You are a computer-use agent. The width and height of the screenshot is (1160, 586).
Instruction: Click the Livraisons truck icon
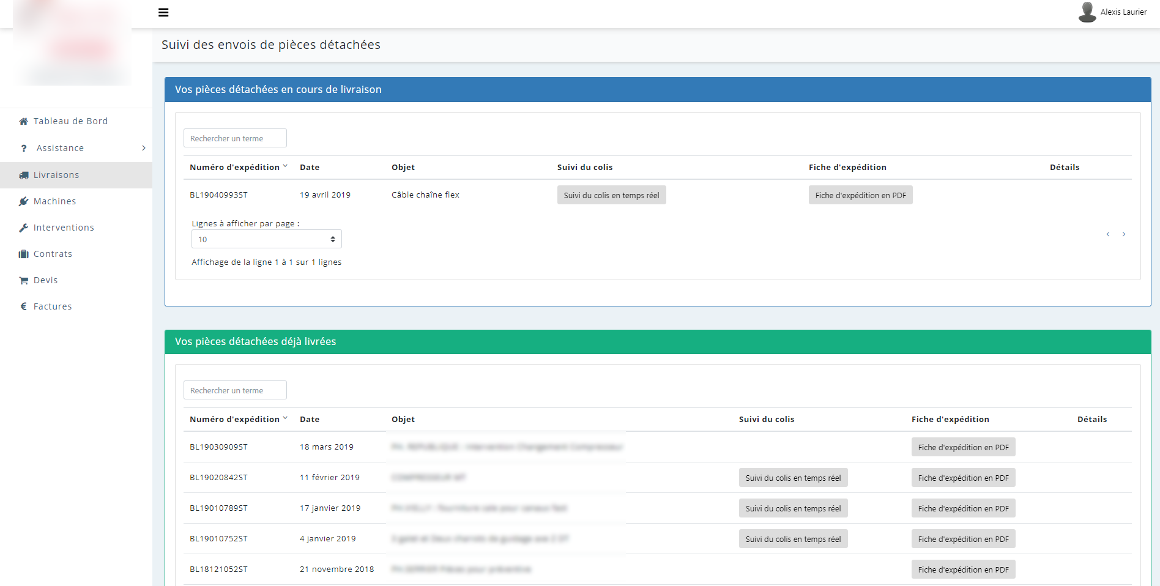(x=23, y=175)
